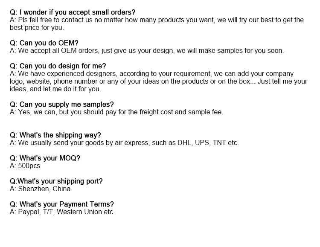This screenshot has height=247, width=320.
Task: Select the 'Can you do design for me?' question
Action: pyautogui.click(x=58, y=66)
